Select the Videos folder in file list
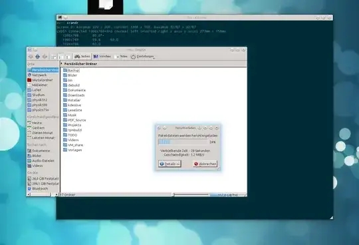The image size is (359, 245). point(71,140)
